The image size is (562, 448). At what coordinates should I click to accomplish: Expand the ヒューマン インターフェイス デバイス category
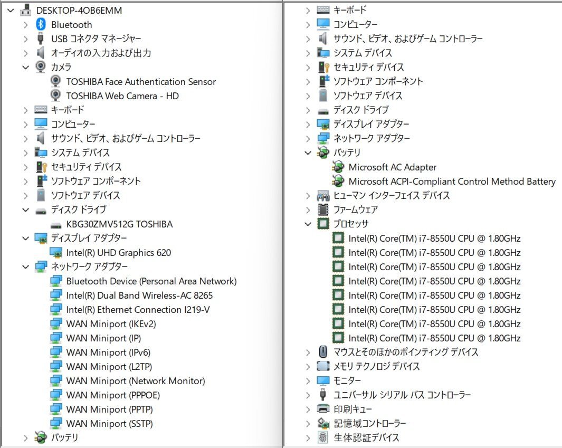click(x=308, y=196)
